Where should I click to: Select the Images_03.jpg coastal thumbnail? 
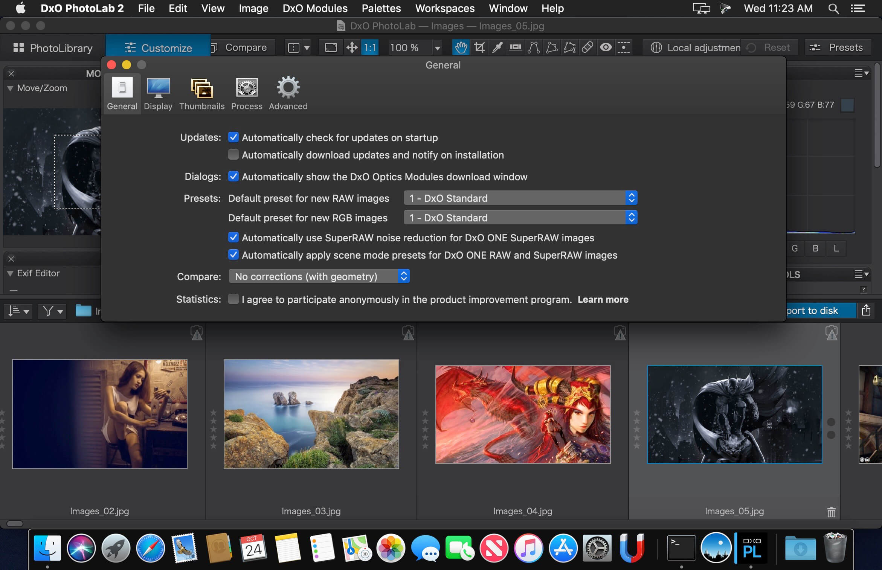(311, 414)
